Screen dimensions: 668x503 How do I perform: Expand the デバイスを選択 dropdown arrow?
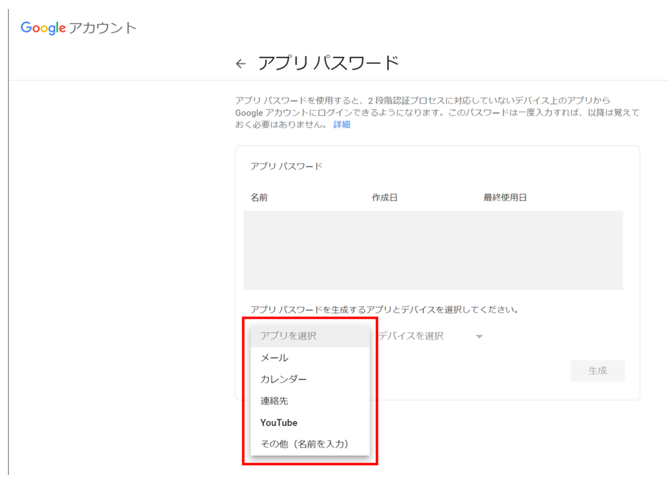[479, 336]
